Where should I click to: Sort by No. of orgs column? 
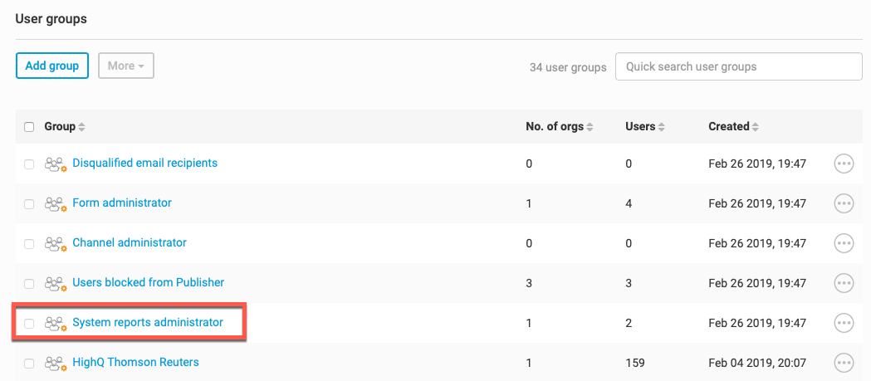coord(560,127)
